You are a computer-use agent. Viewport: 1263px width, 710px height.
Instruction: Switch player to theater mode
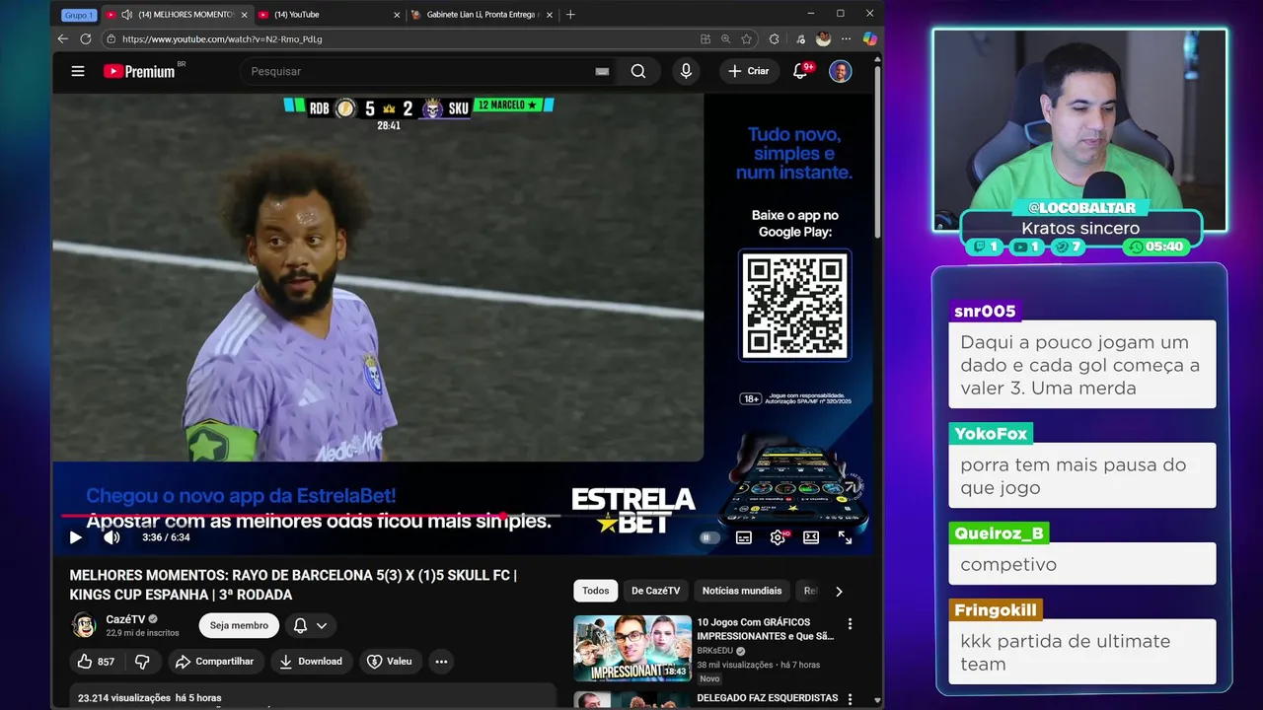click(x=811, y=537)
